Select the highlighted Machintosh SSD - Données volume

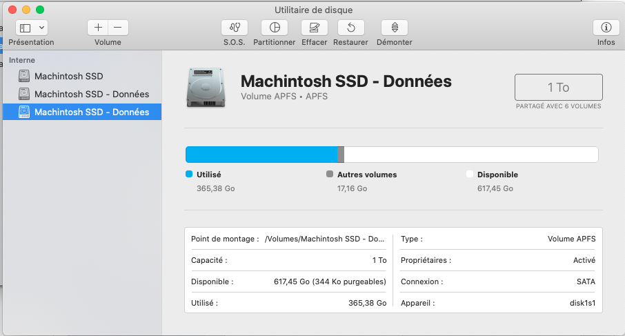point(91,112)
